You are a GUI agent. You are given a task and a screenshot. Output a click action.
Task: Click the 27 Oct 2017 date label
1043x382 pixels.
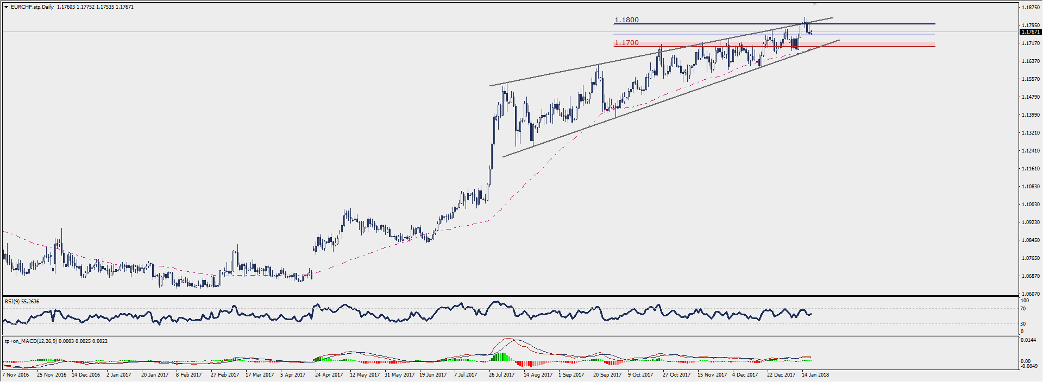(x=676, y=375)
